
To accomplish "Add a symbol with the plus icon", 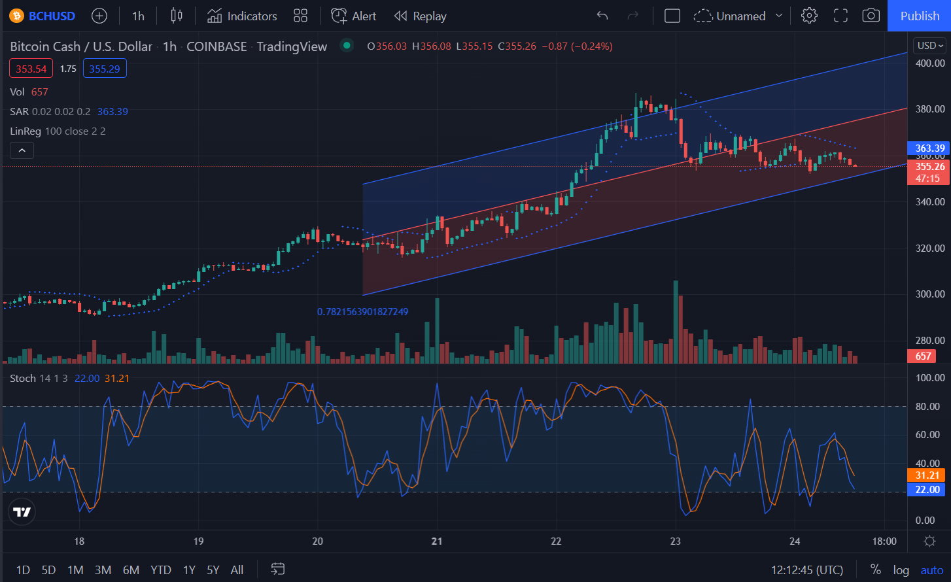I will [99, 16].
